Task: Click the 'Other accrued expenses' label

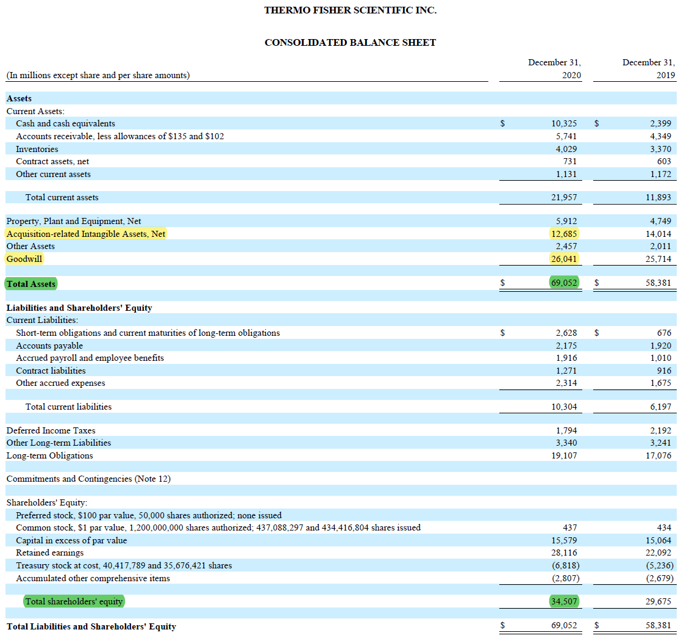Action: point(60,383)
